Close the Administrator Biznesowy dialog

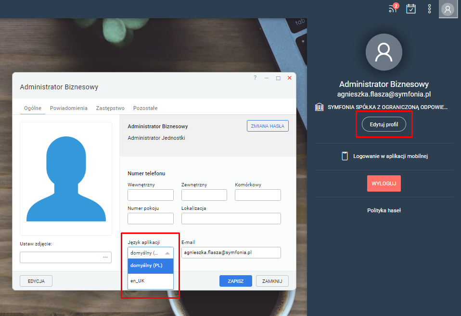pos(290,78)
